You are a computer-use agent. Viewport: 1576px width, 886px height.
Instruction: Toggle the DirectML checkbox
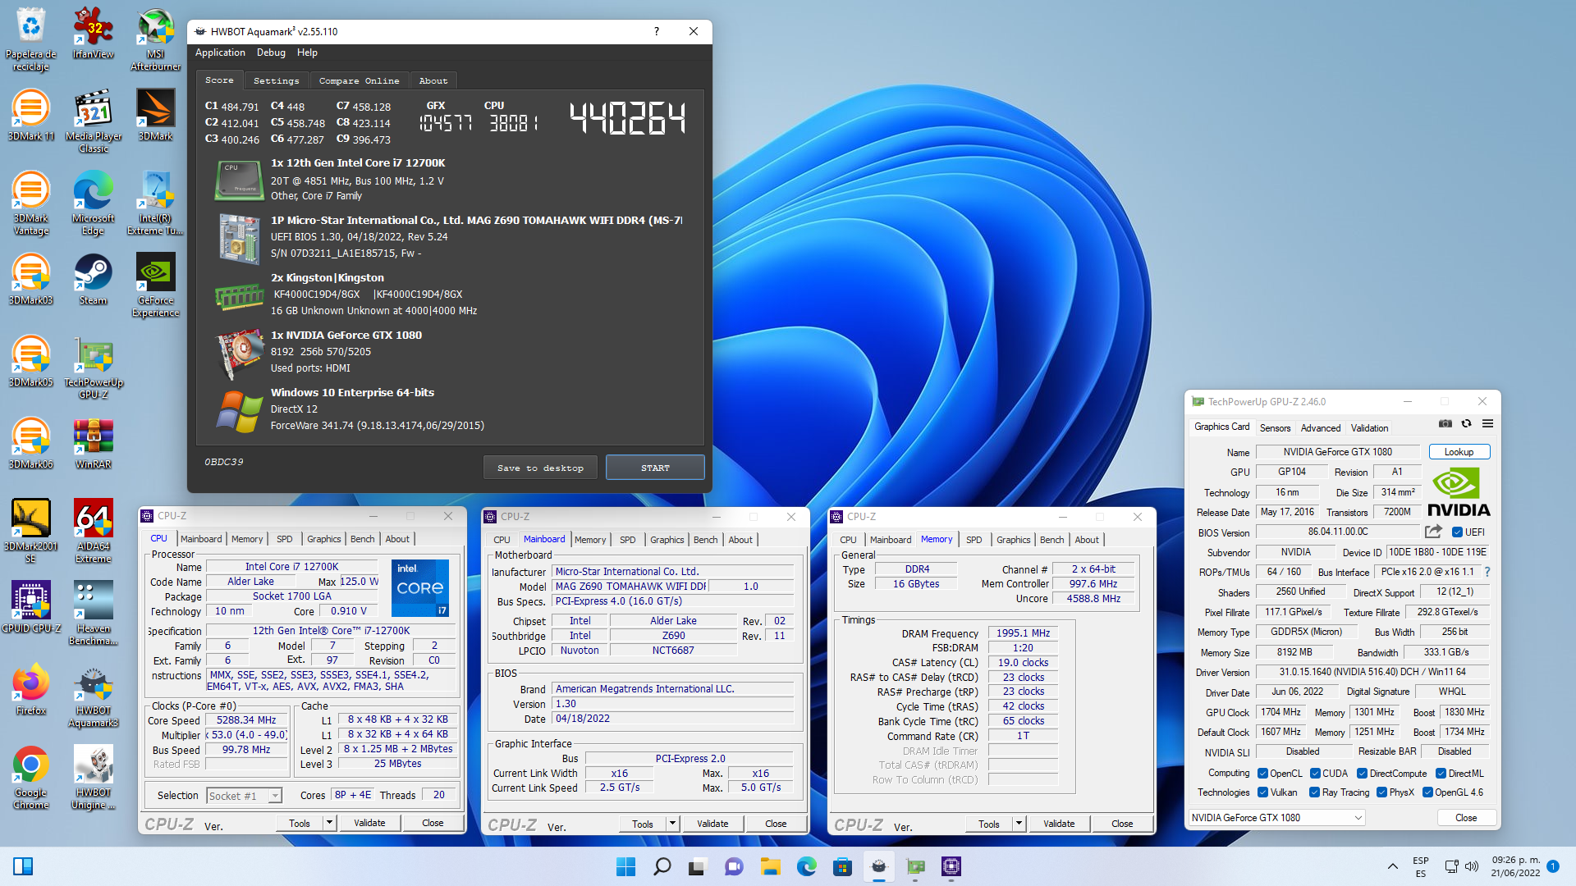(x=1441, y=774)
